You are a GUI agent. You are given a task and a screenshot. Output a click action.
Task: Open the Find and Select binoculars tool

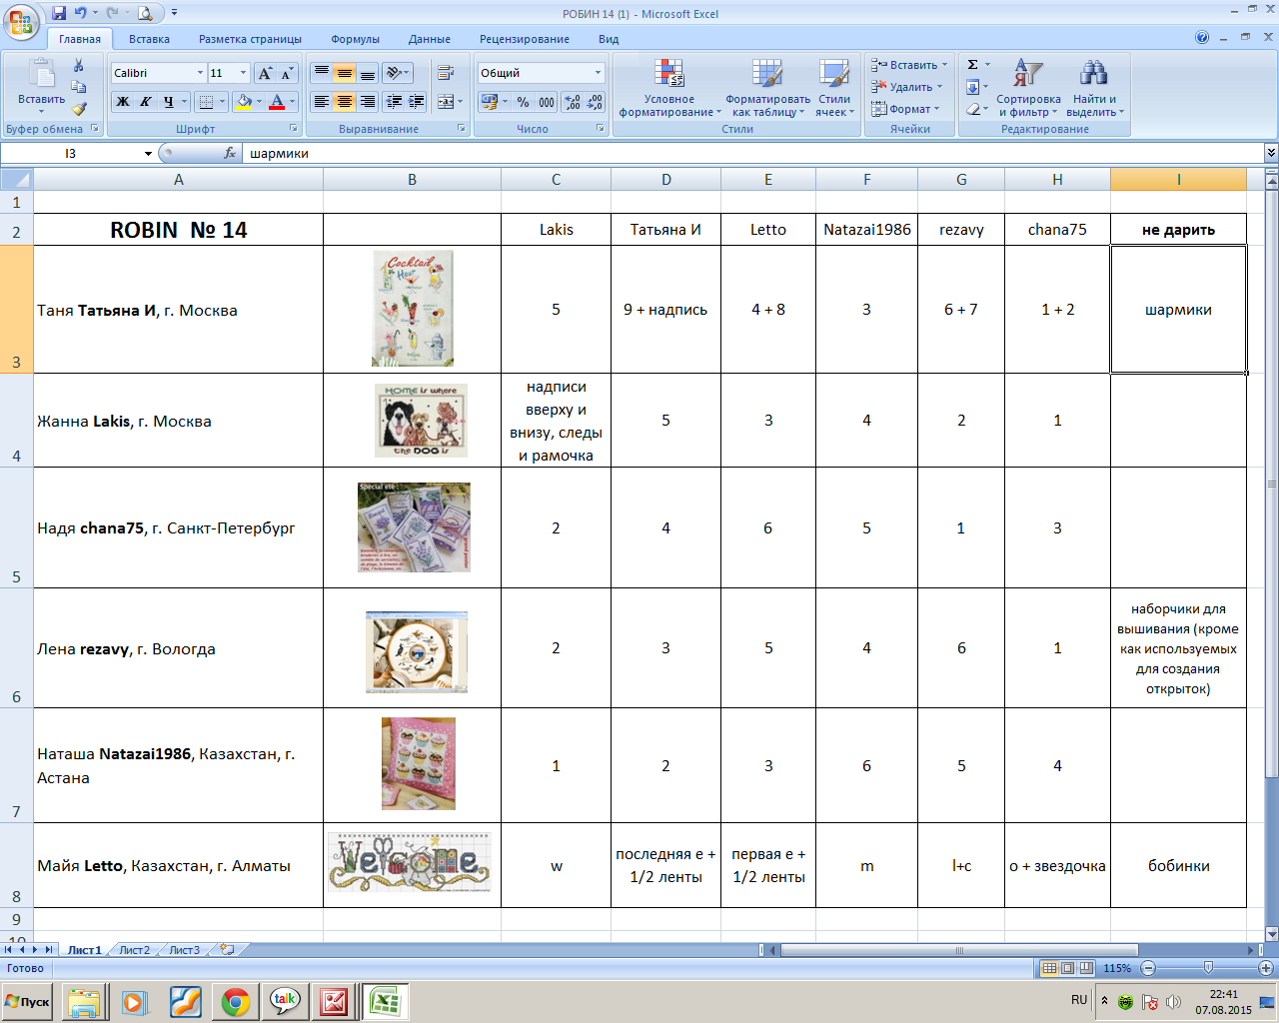[x=1094, y=88]
